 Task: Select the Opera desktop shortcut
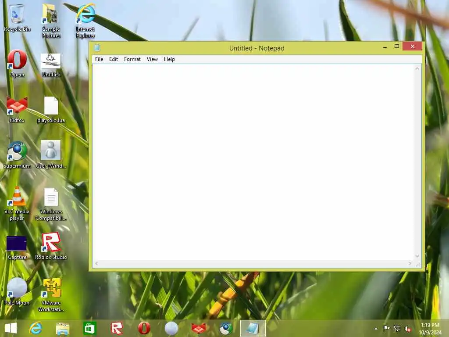pos(17,63)
